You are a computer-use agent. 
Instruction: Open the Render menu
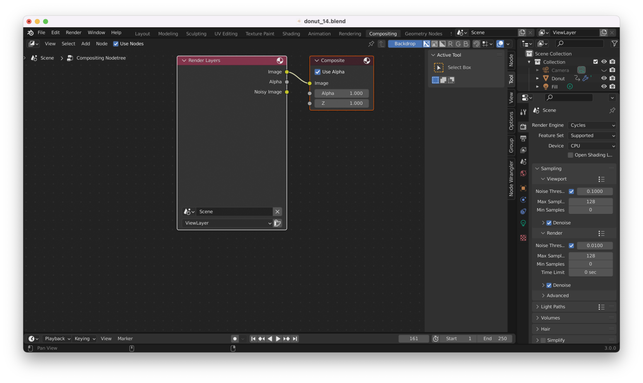click(73, 32)
